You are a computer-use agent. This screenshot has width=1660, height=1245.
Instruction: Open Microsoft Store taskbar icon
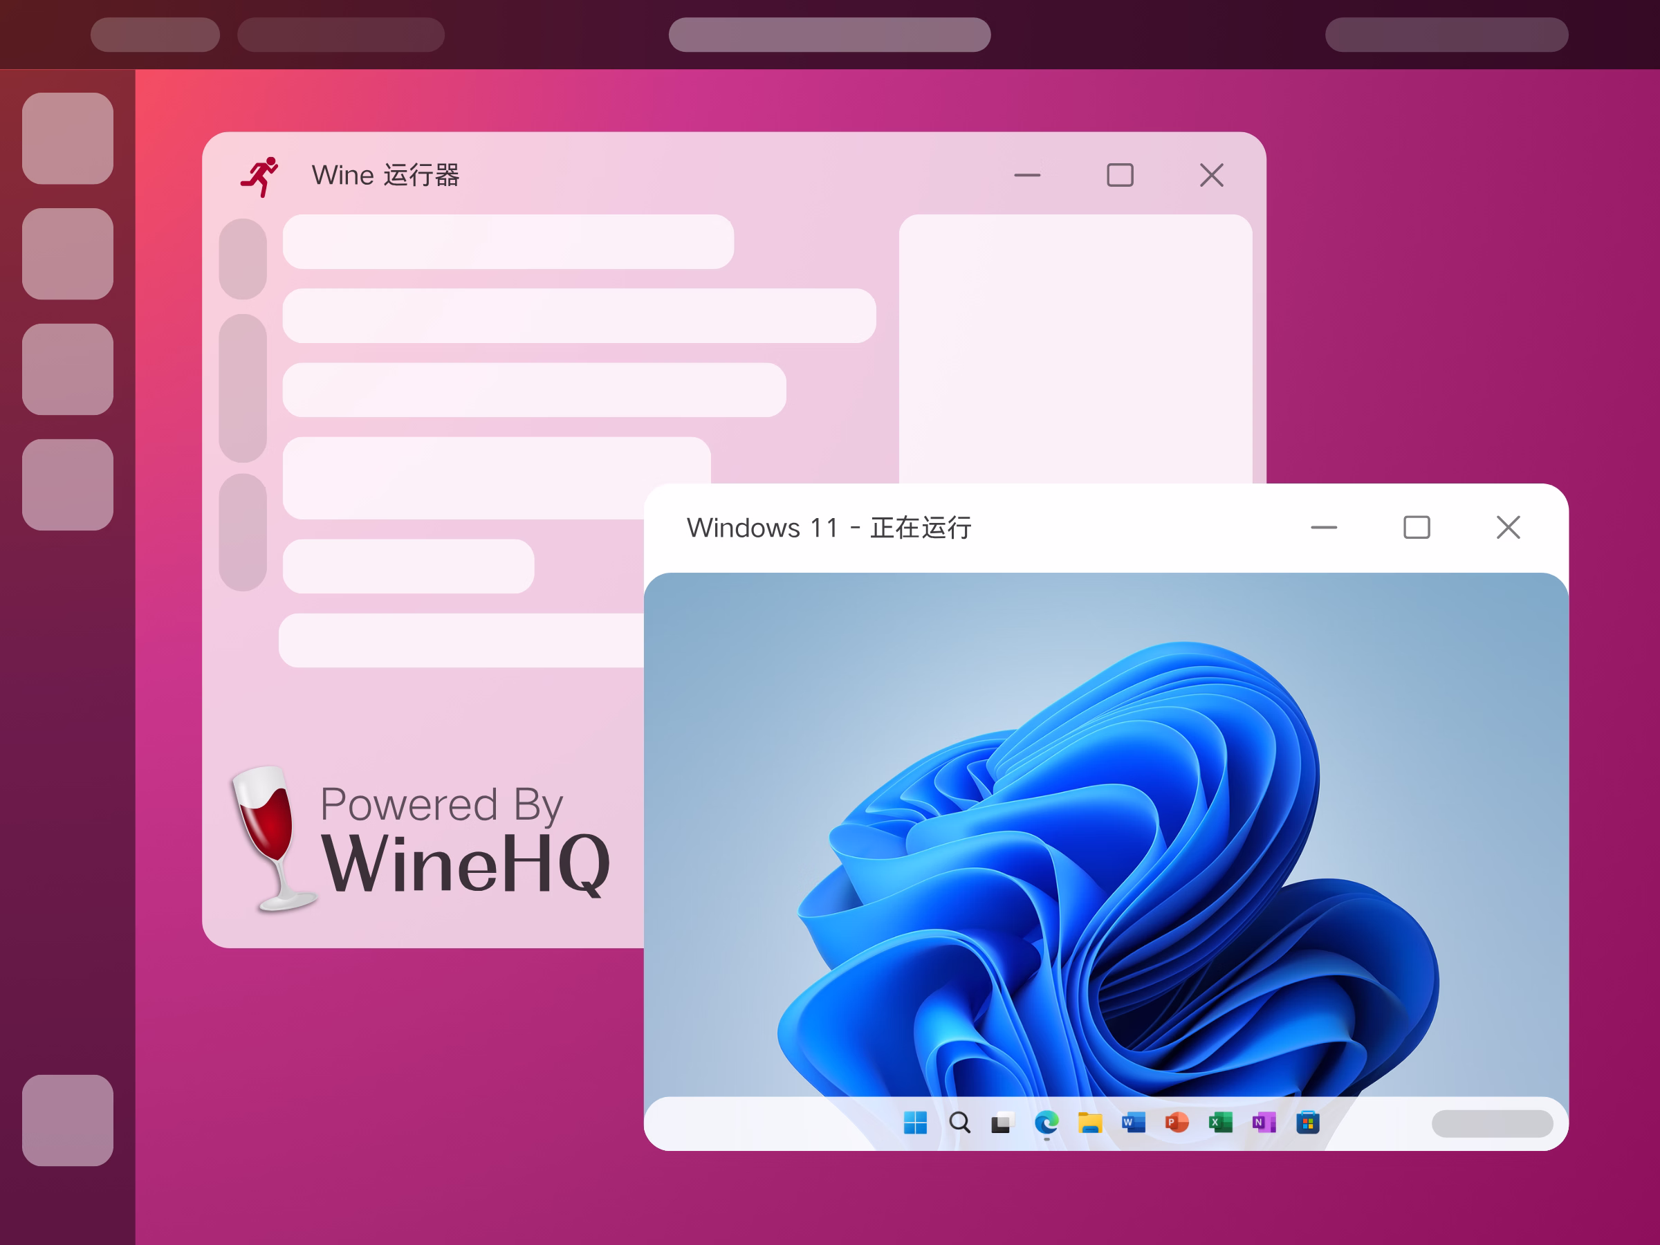point(1307,1123)
